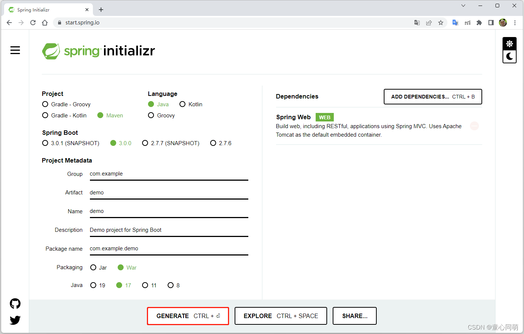Open the browser home page

point(45,23)
